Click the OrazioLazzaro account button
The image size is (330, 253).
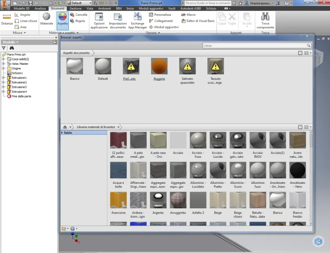259,3
